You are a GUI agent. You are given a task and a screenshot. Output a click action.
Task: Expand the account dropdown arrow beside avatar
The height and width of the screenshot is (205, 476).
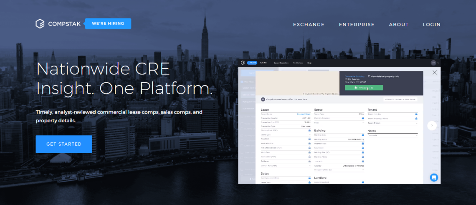[x=438, y=63]
